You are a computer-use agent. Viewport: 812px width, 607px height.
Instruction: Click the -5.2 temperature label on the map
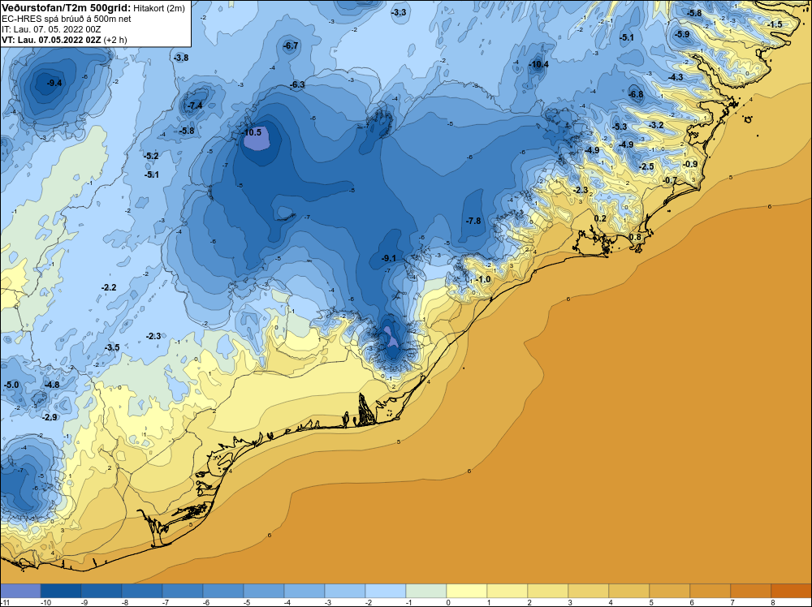coord(151,156)
